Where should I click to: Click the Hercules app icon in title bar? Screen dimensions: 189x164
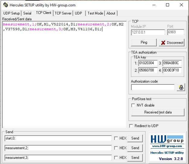tap(5, 5)
